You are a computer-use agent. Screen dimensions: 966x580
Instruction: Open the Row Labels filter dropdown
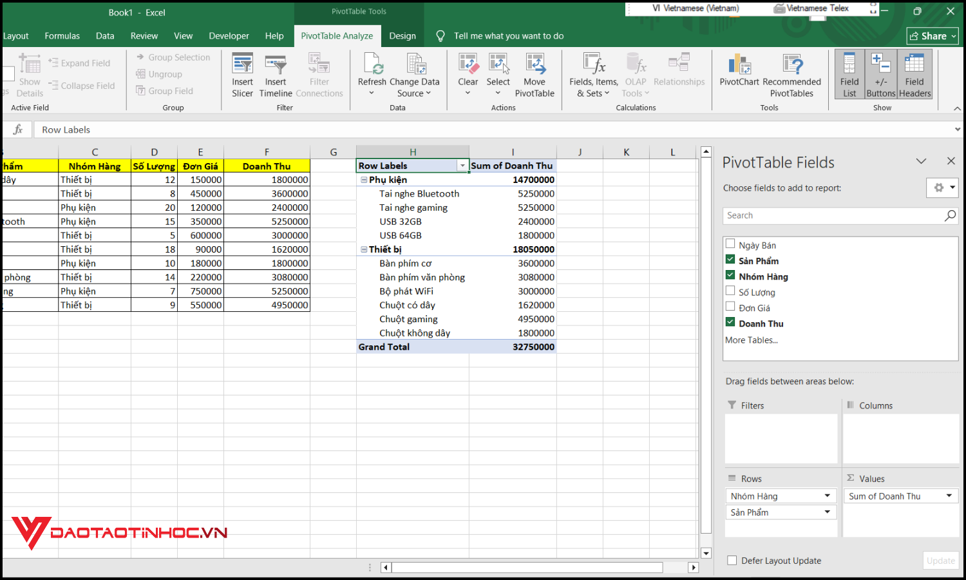462,166
